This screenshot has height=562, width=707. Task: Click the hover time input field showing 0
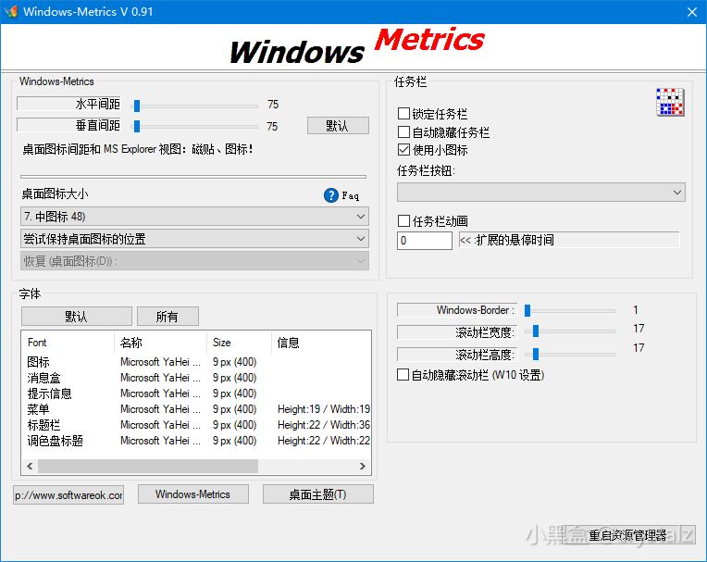pyautogui.click(x=424, y=241)
